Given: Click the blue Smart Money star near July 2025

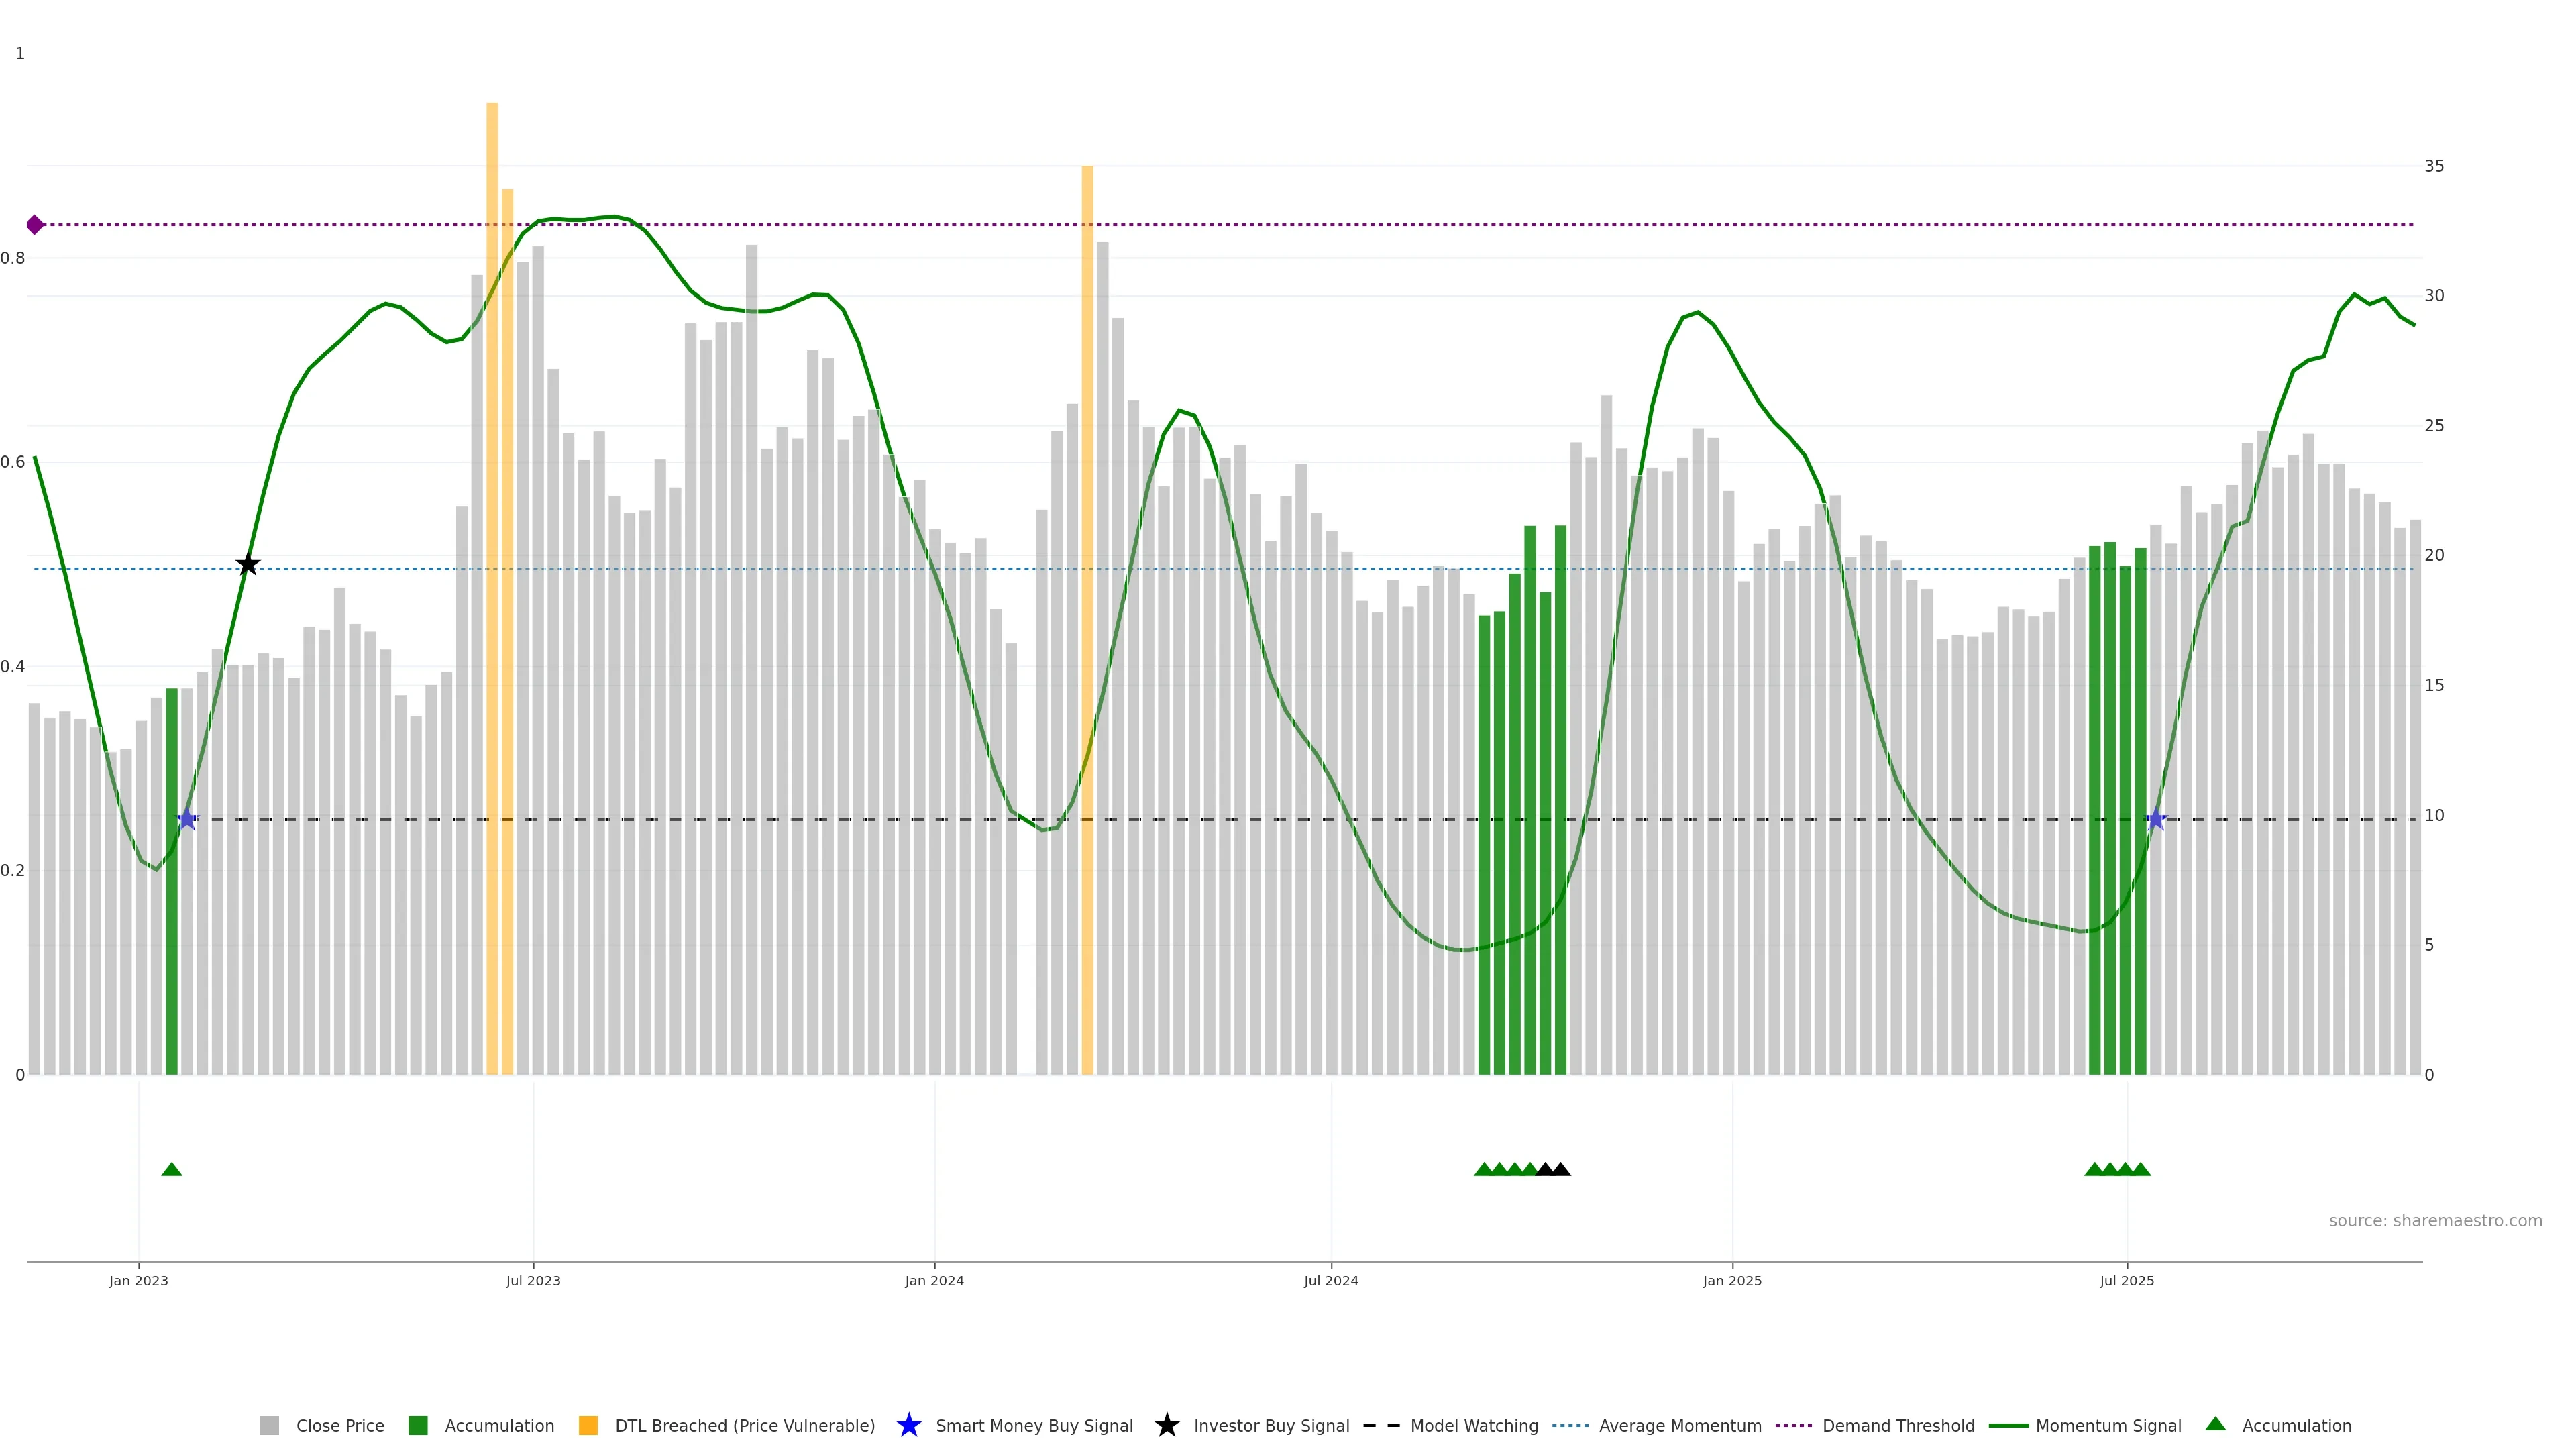Looking at the screenshot, I should coord(2156,820).
